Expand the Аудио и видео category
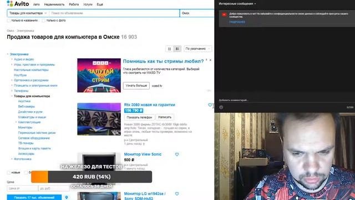The image size is (355, 200). click(12, 59)
